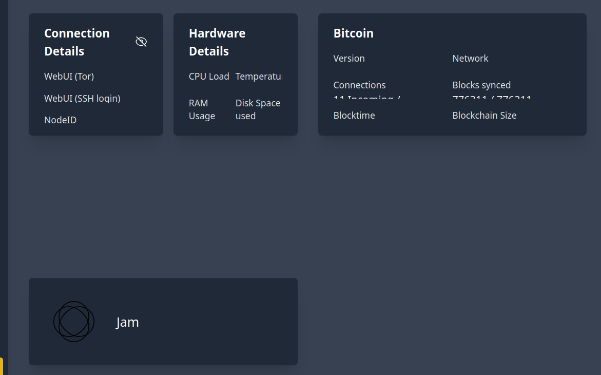Click the Blocktime entry

(354, 115)
